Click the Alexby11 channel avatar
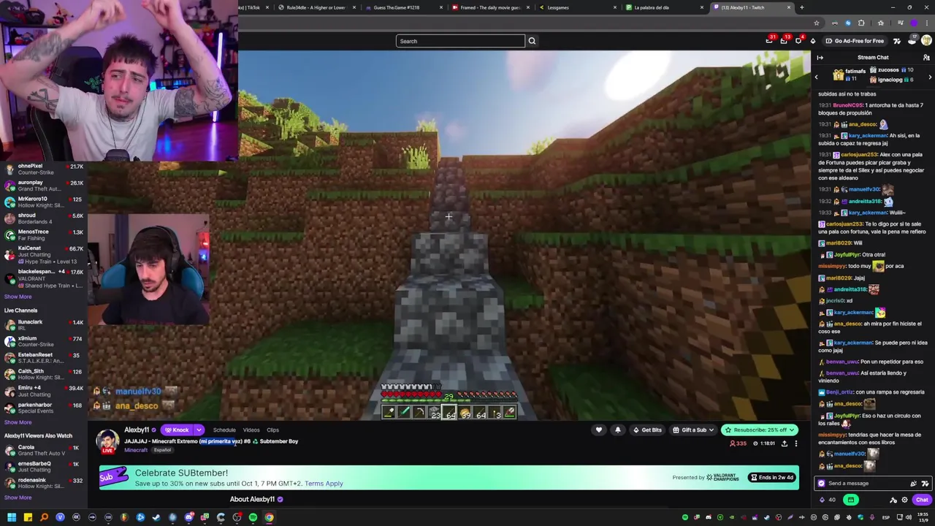Image resolution: width=935 pixels, height=526 pixels. [x=107, y=441]
